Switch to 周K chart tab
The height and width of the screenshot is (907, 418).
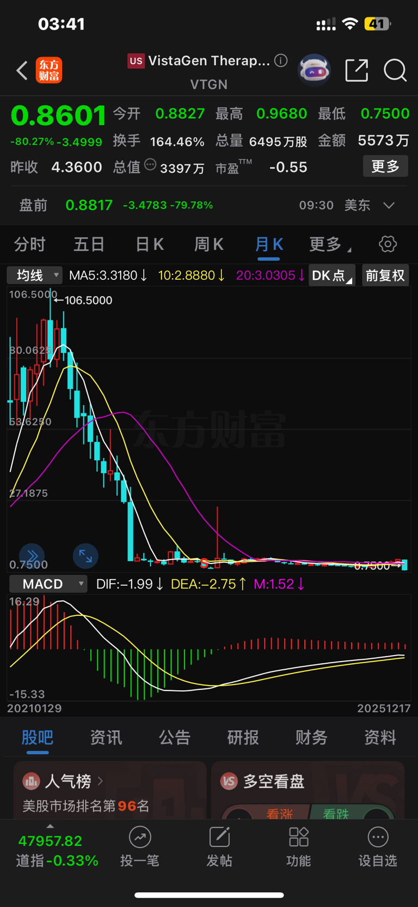point(208,244)
